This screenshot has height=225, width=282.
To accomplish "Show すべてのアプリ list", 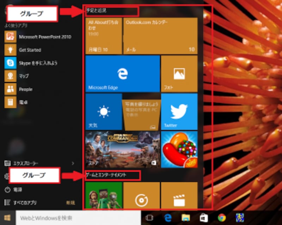I will (x=21, y=203).
